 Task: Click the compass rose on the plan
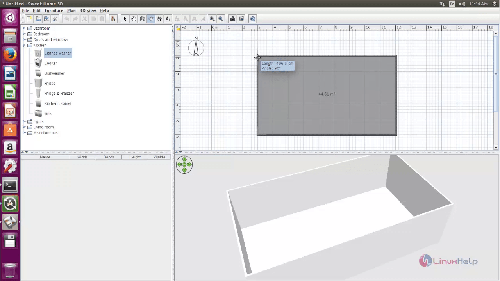pos(196,47)
